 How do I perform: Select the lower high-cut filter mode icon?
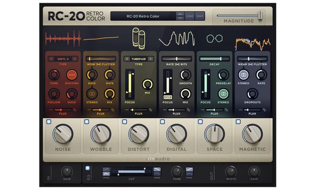tap(157, 174)
